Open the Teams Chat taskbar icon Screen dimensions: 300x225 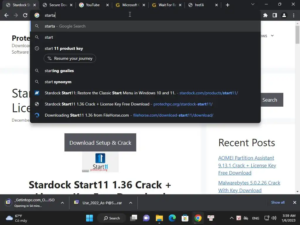[x=146, y=218]
